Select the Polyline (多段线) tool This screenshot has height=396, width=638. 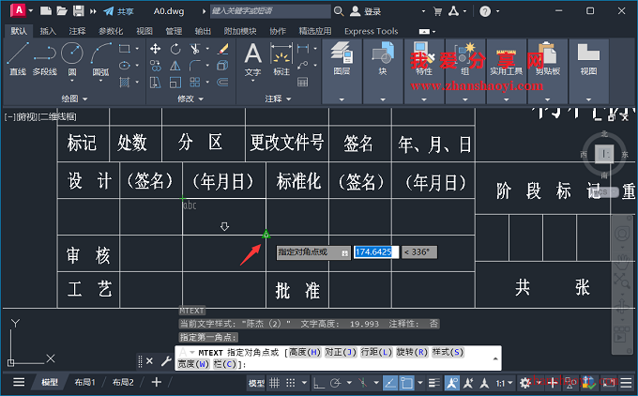tap(45, 59)
